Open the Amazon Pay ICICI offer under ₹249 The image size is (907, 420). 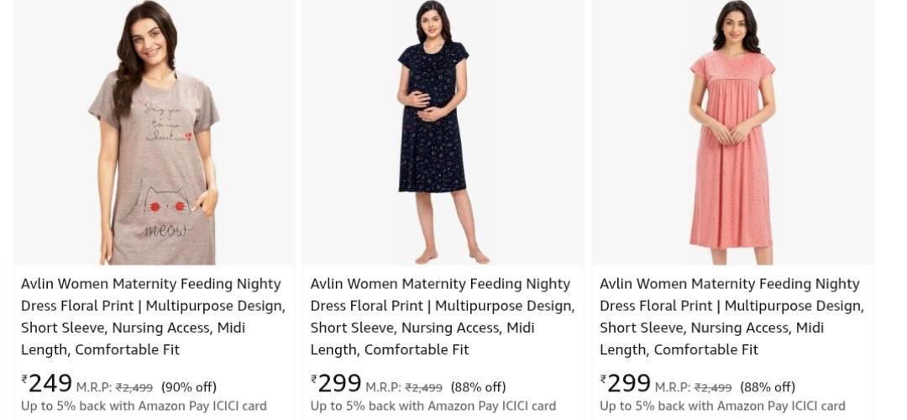click(x=144, y=406)
